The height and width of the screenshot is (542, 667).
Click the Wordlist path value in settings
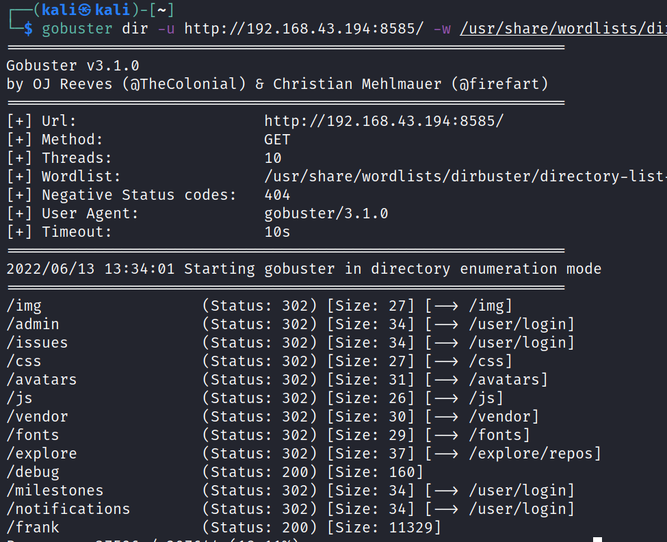[465, 177]
